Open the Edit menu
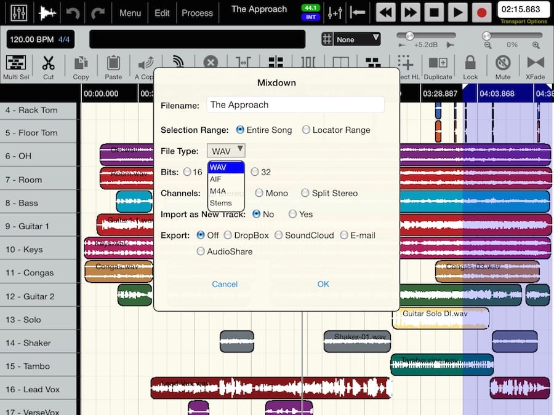The height and width of the screenshot is (415, 554). pos(162,13)
